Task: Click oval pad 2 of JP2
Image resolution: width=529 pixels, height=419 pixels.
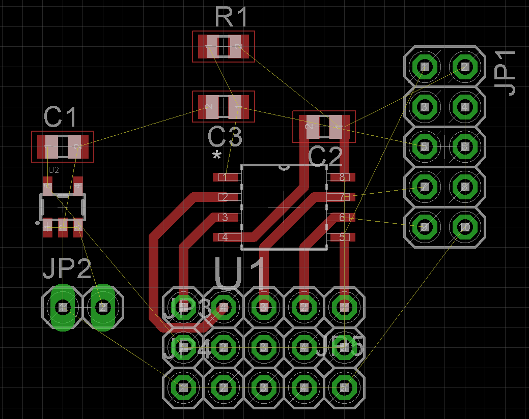Action: (103, 307)
